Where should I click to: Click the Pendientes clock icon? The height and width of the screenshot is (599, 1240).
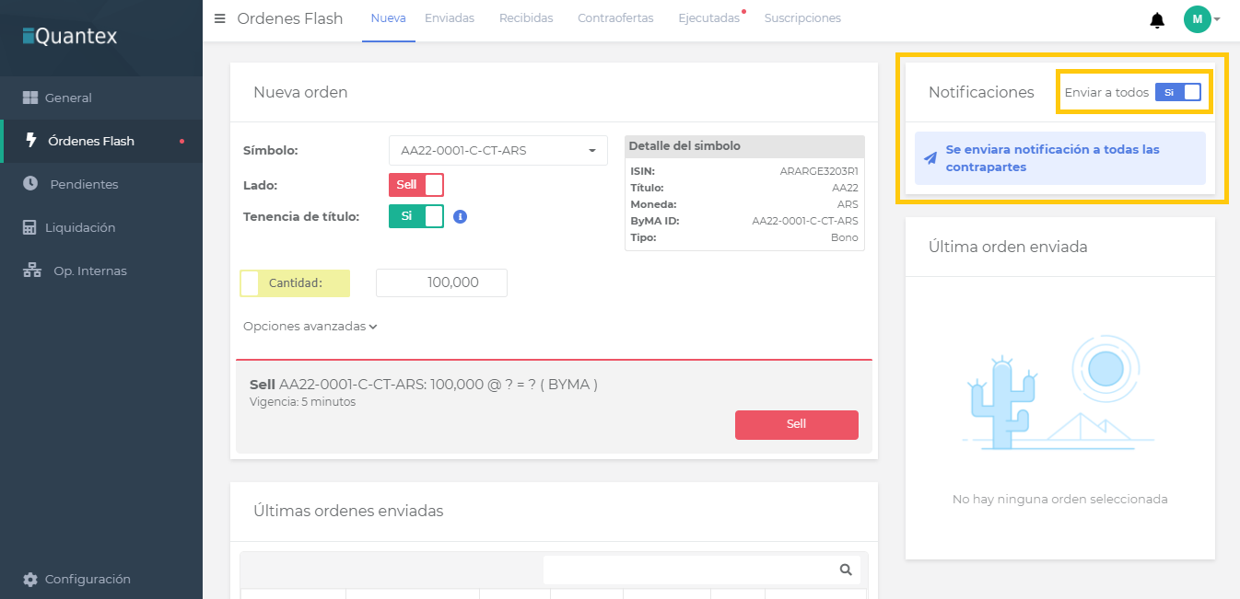30,184
